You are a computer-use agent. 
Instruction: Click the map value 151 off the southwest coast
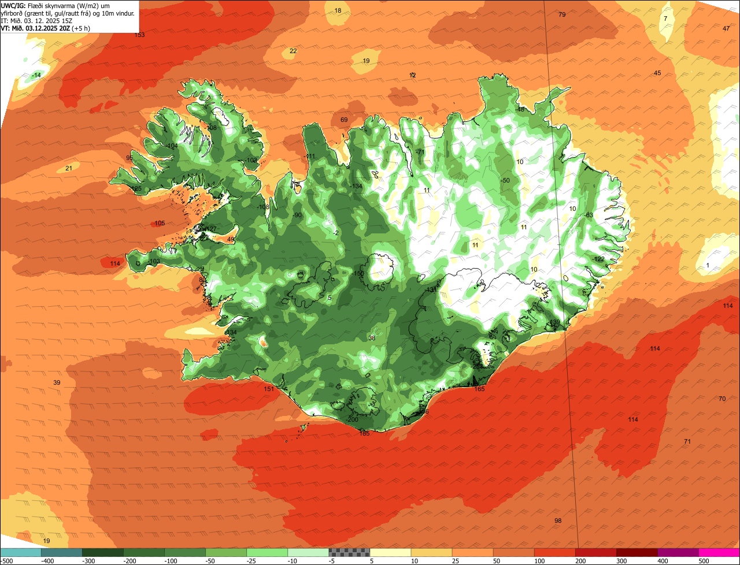269,389
